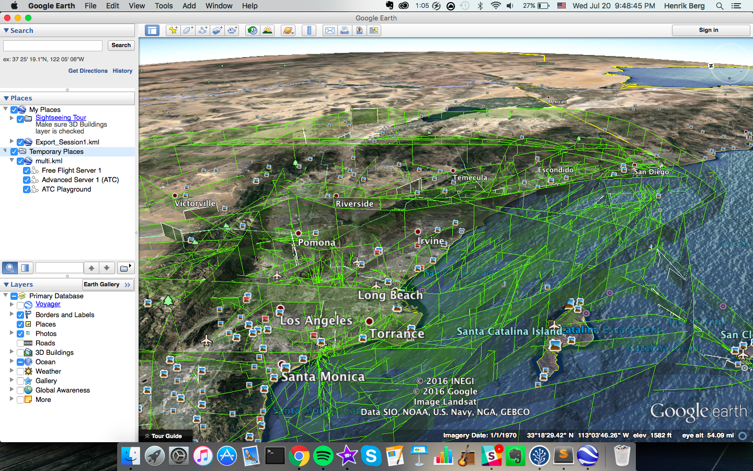Email the view with envelope icon

point(329,30)
